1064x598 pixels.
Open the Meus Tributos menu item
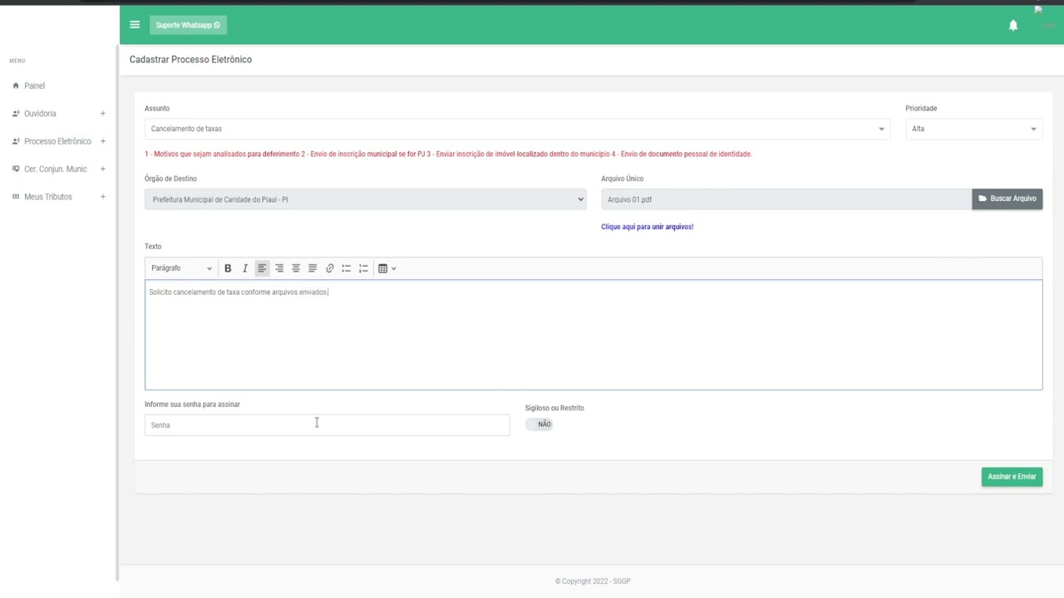coord(47,197)
